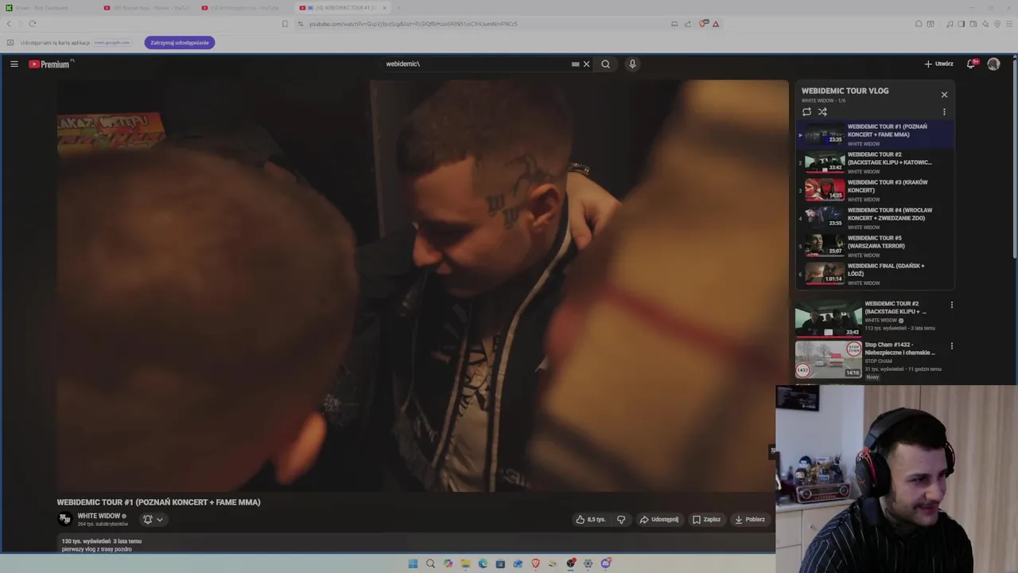The width and height of the screenshot is (1018, 573).
Task: Open File Explorer from taskbar
Action: tap(465, 563)
